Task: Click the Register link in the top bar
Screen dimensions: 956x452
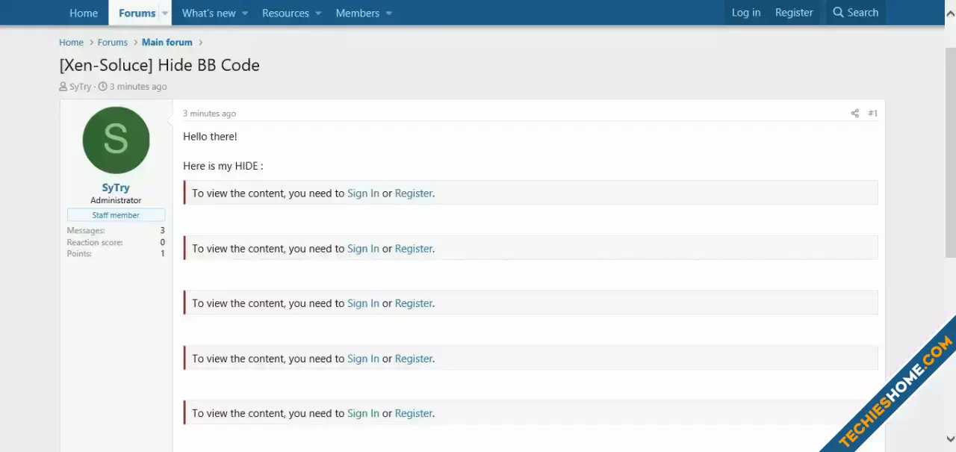Action: pos(794,13)
